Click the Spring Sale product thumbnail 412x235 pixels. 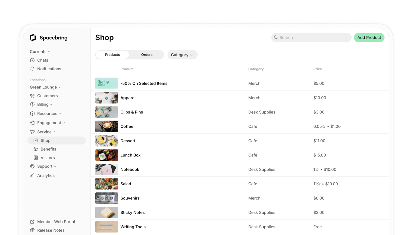click(106, 83)
